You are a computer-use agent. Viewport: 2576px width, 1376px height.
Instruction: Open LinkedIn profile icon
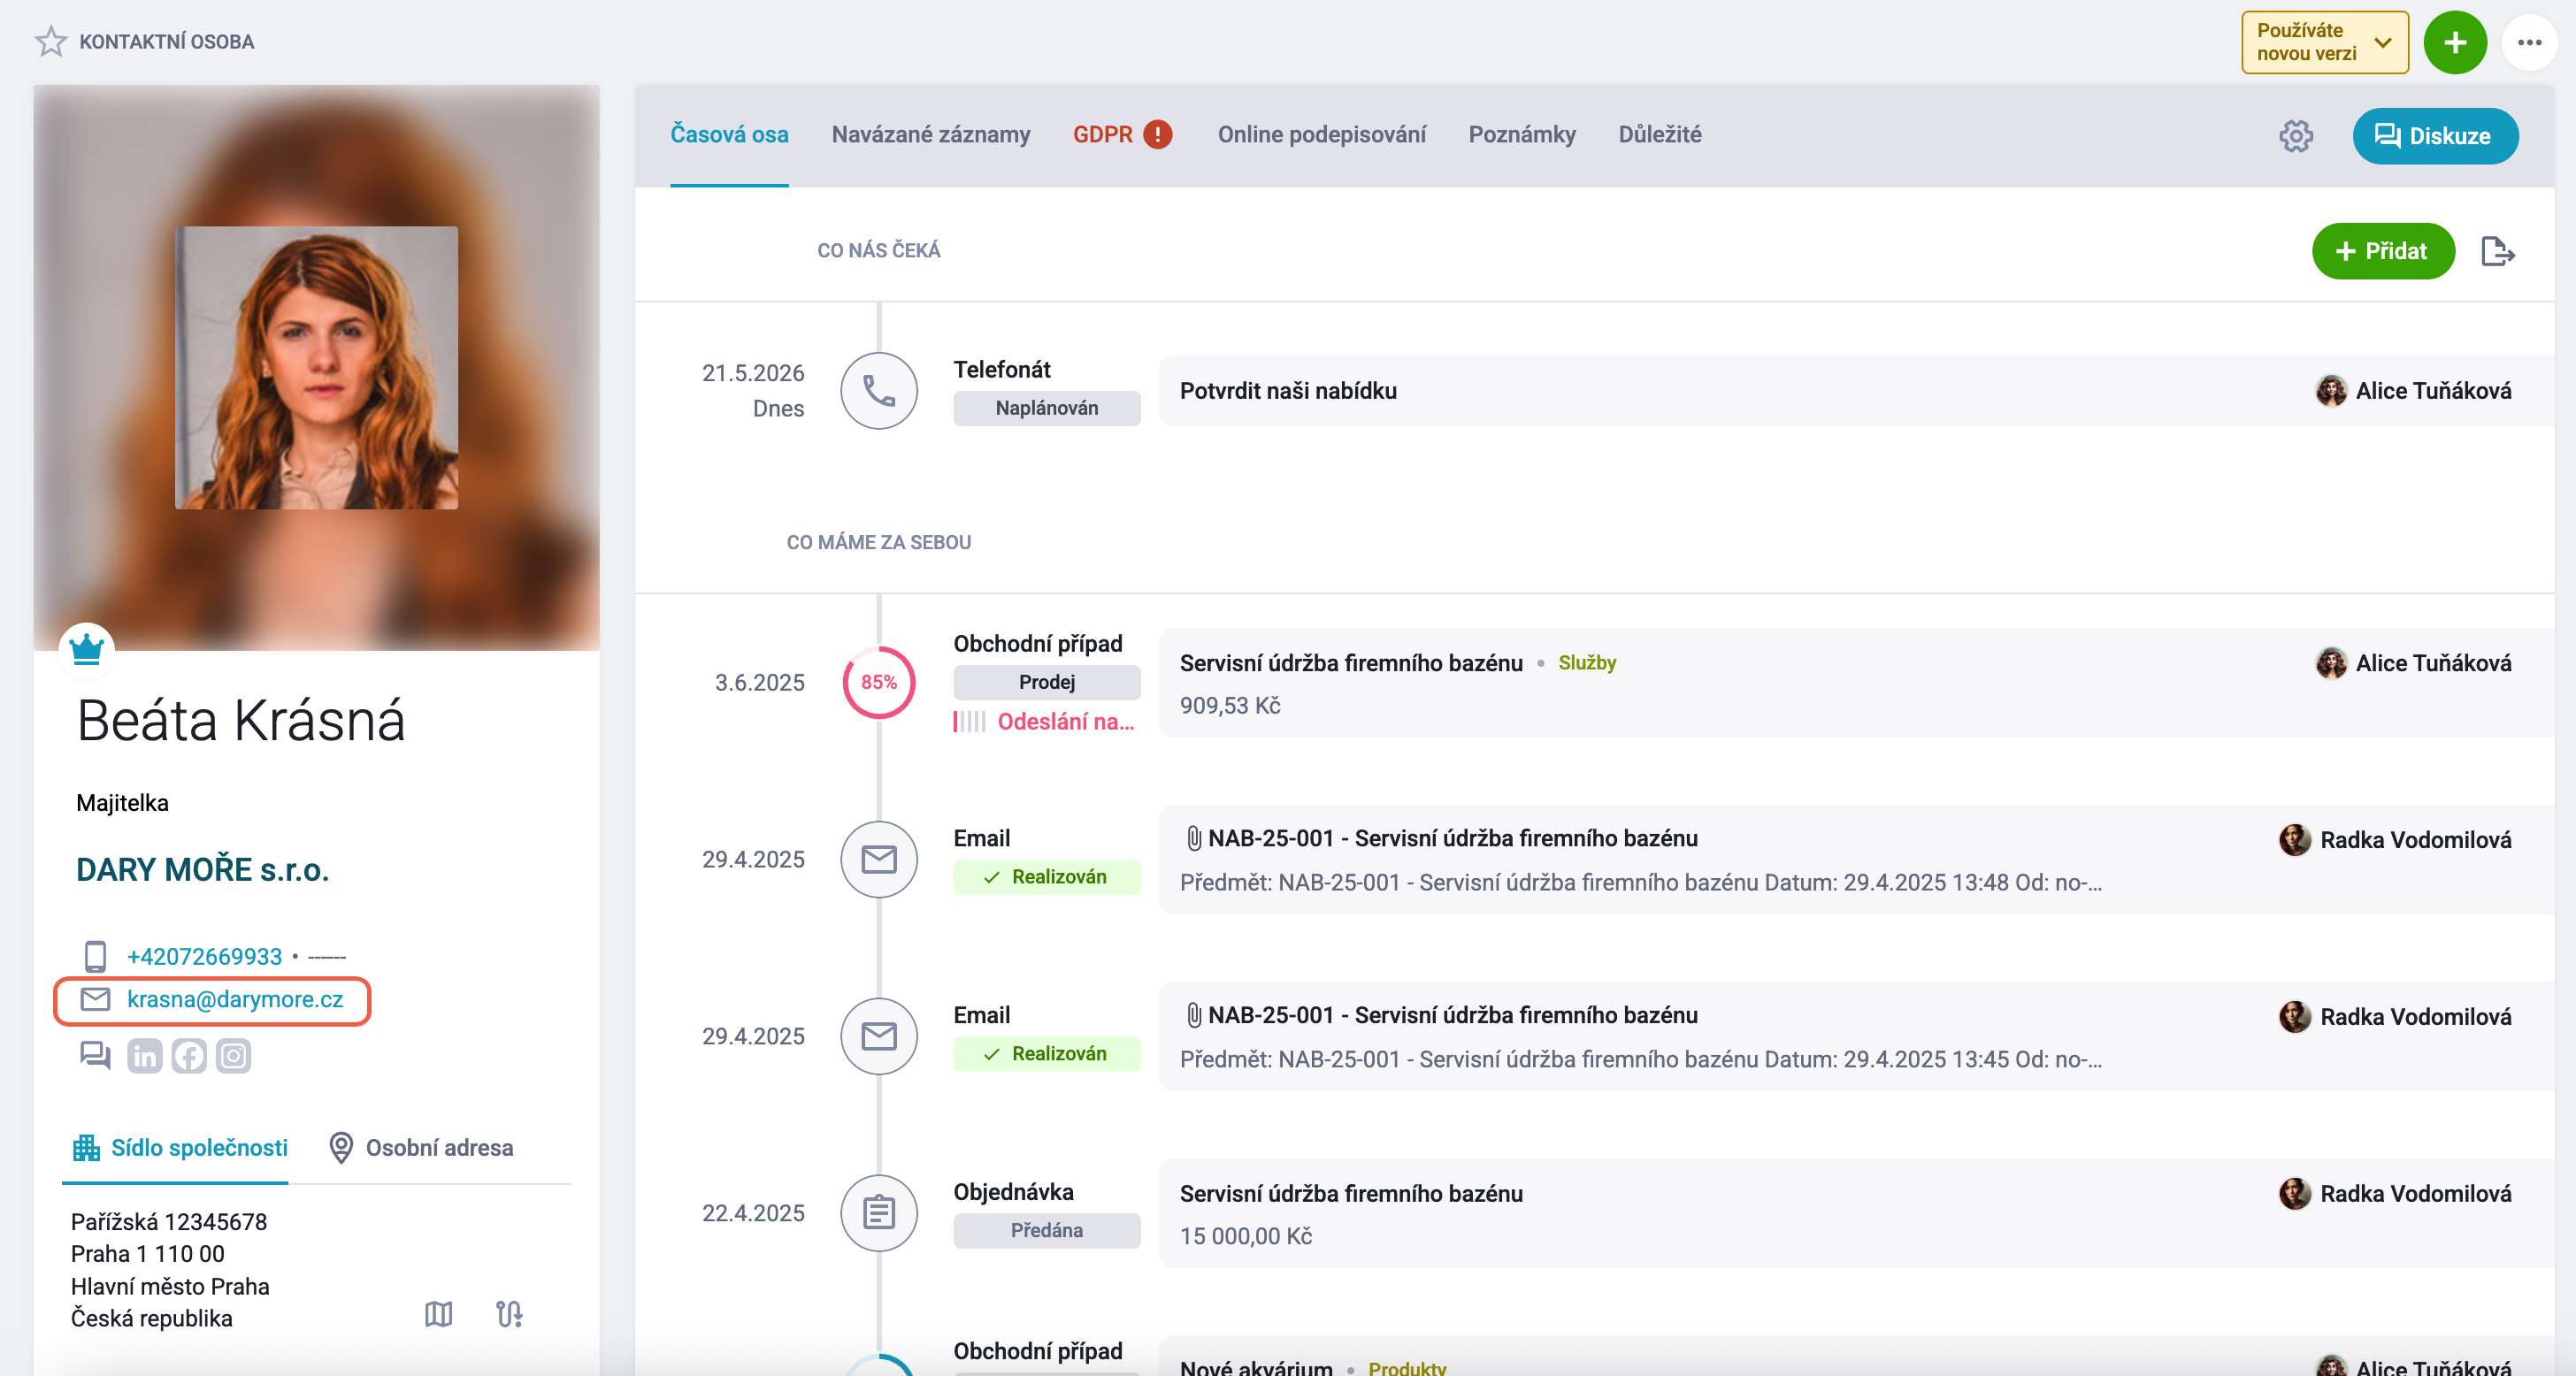[x=144, y=1056]
